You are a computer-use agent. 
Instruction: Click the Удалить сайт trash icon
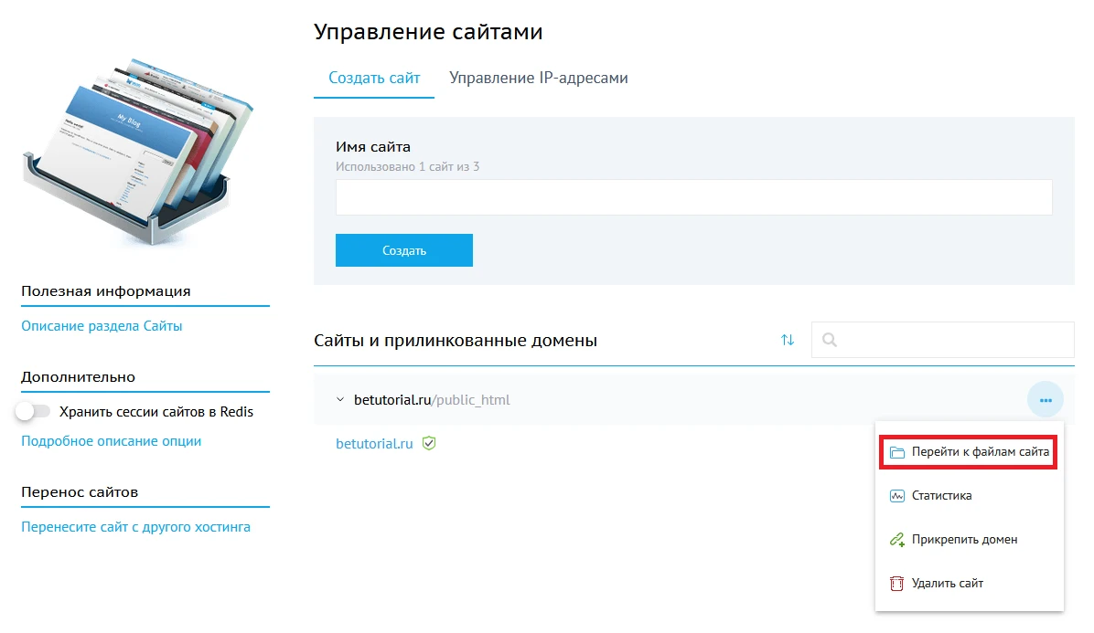tap(896, 583)
